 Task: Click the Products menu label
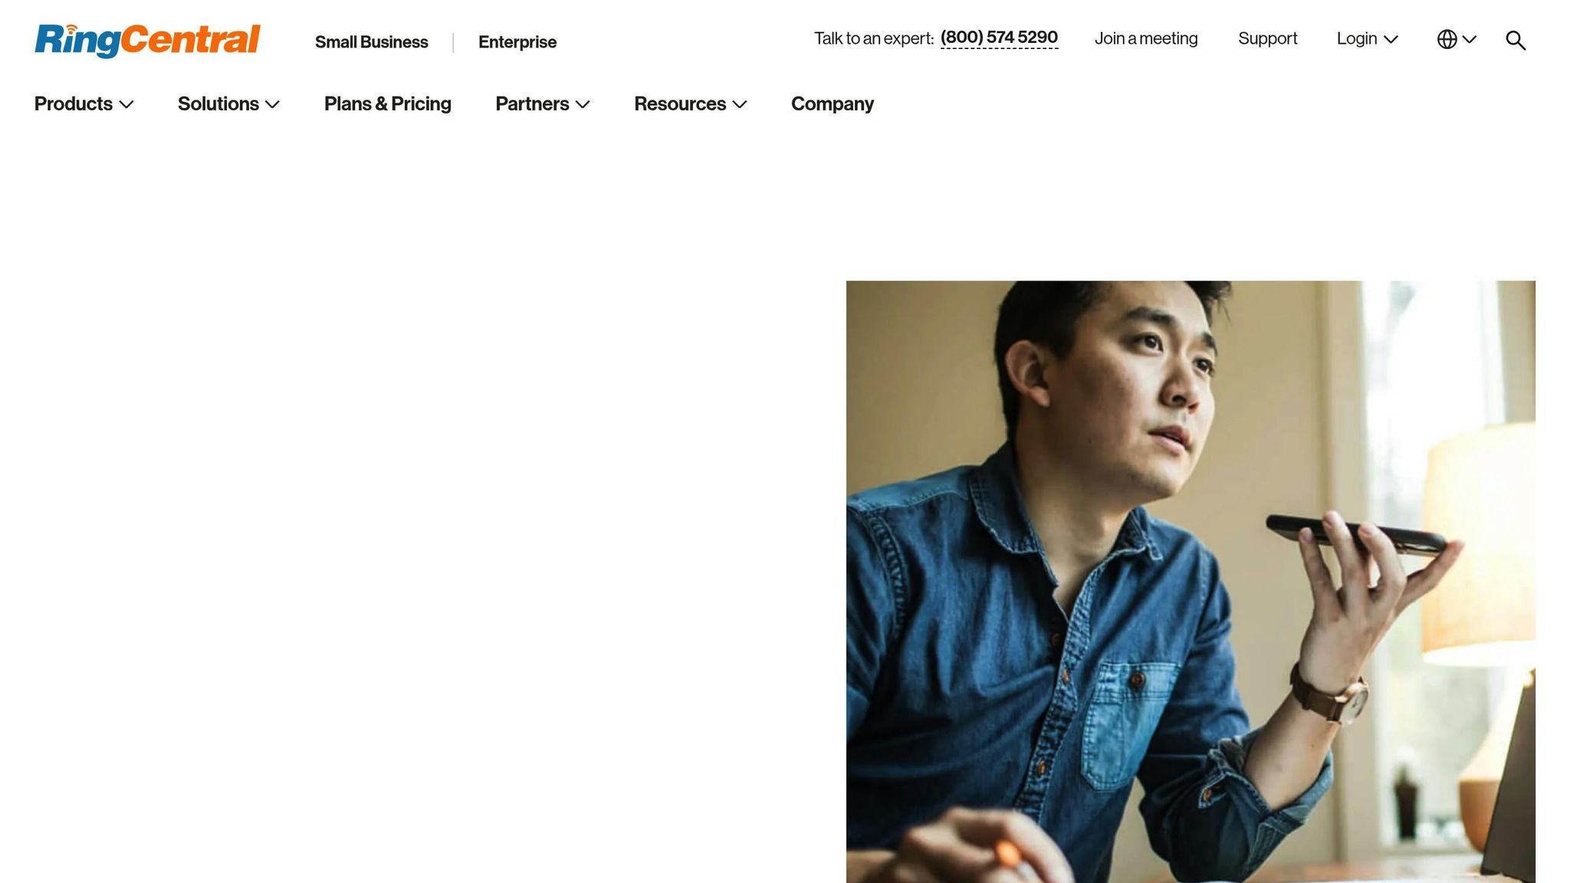pyautogui.click(x=74, y=103)
